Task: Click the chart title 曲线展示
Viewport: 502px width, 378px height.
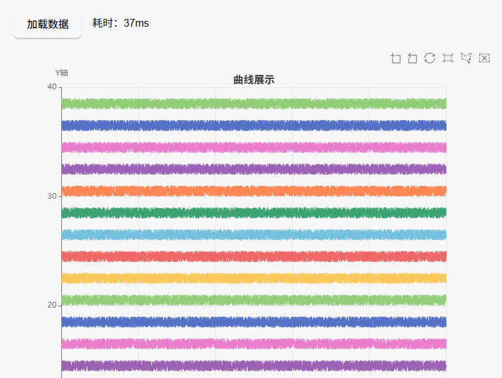Action: click(x=254, y=80)
